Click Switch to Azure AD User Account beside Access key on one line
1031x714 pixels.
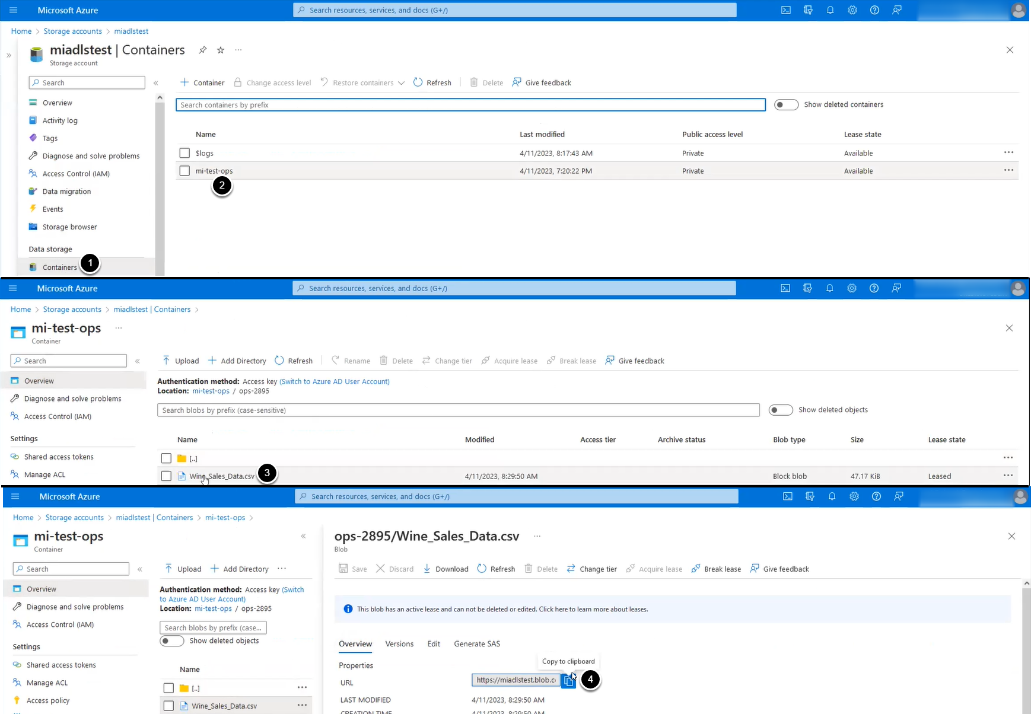coord(335,381)
